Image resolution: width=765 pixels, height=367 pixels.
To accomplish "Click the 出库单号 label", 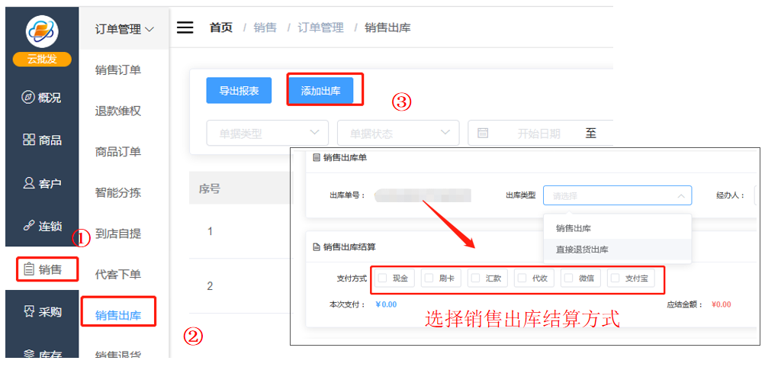I will coord(347,195).
